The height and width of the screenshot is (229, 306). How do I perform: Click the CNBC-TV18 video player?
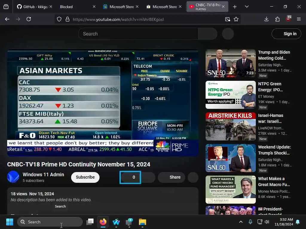click(x=103, y=103)
